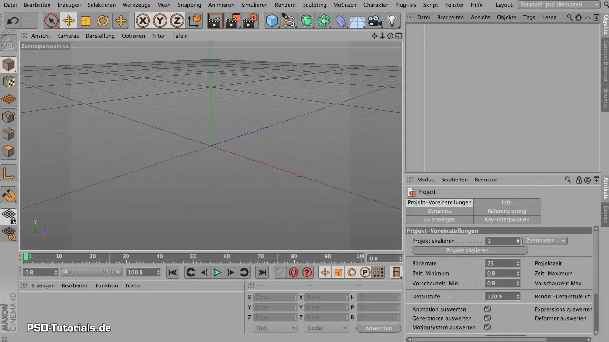
Task: Add a camera object
Action: pyautogui.click(x=375, y=21)
